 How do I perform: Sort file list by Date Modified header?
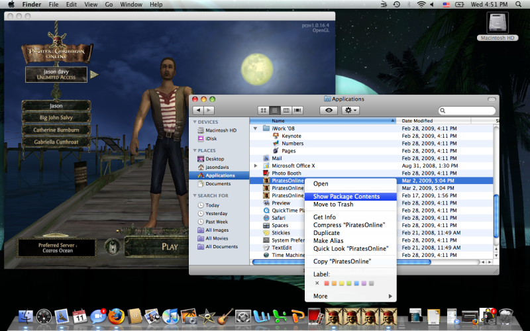tap(433, 120)
